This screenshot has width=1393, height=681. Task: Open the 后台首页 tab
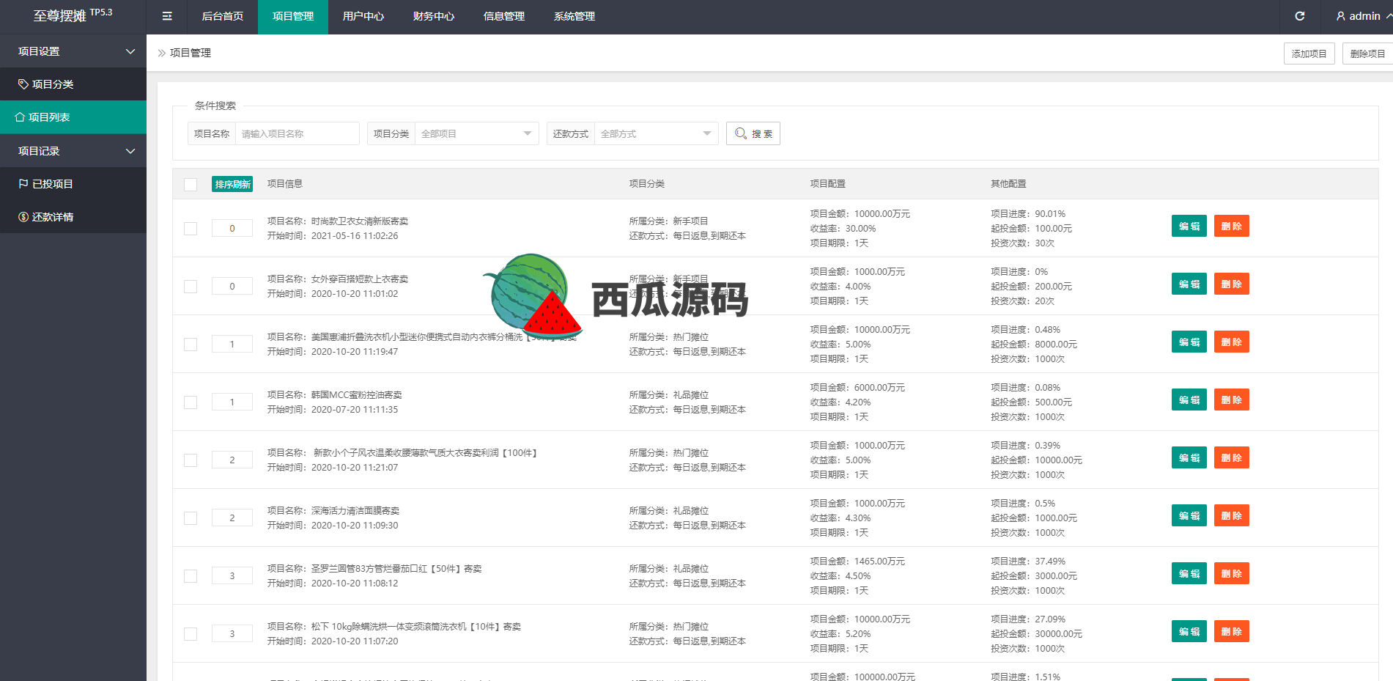[223, 17]
